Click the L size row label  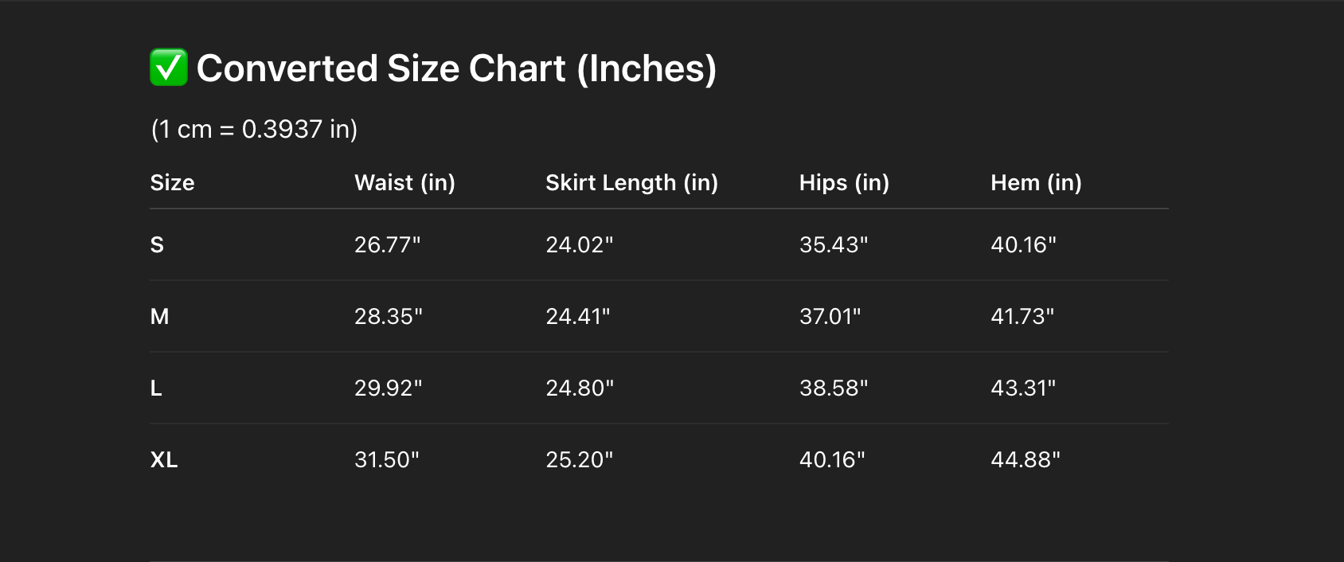[x=156, y=388]
